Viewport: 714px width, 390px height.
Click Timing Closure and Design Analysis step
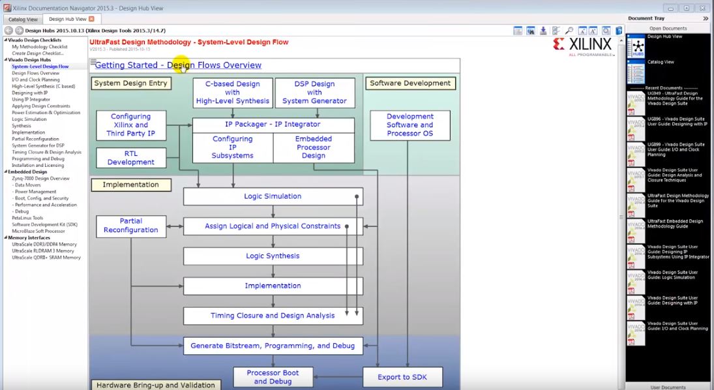click(x=273, y=316)
